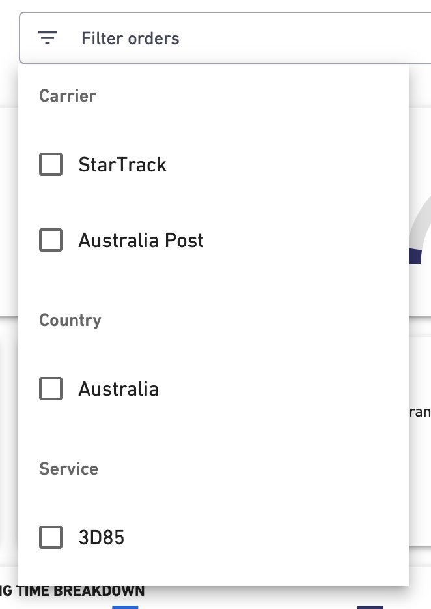The image size is (431, 609).
Task: Enable the Australia country checkbox
Action: coord(51,389)
